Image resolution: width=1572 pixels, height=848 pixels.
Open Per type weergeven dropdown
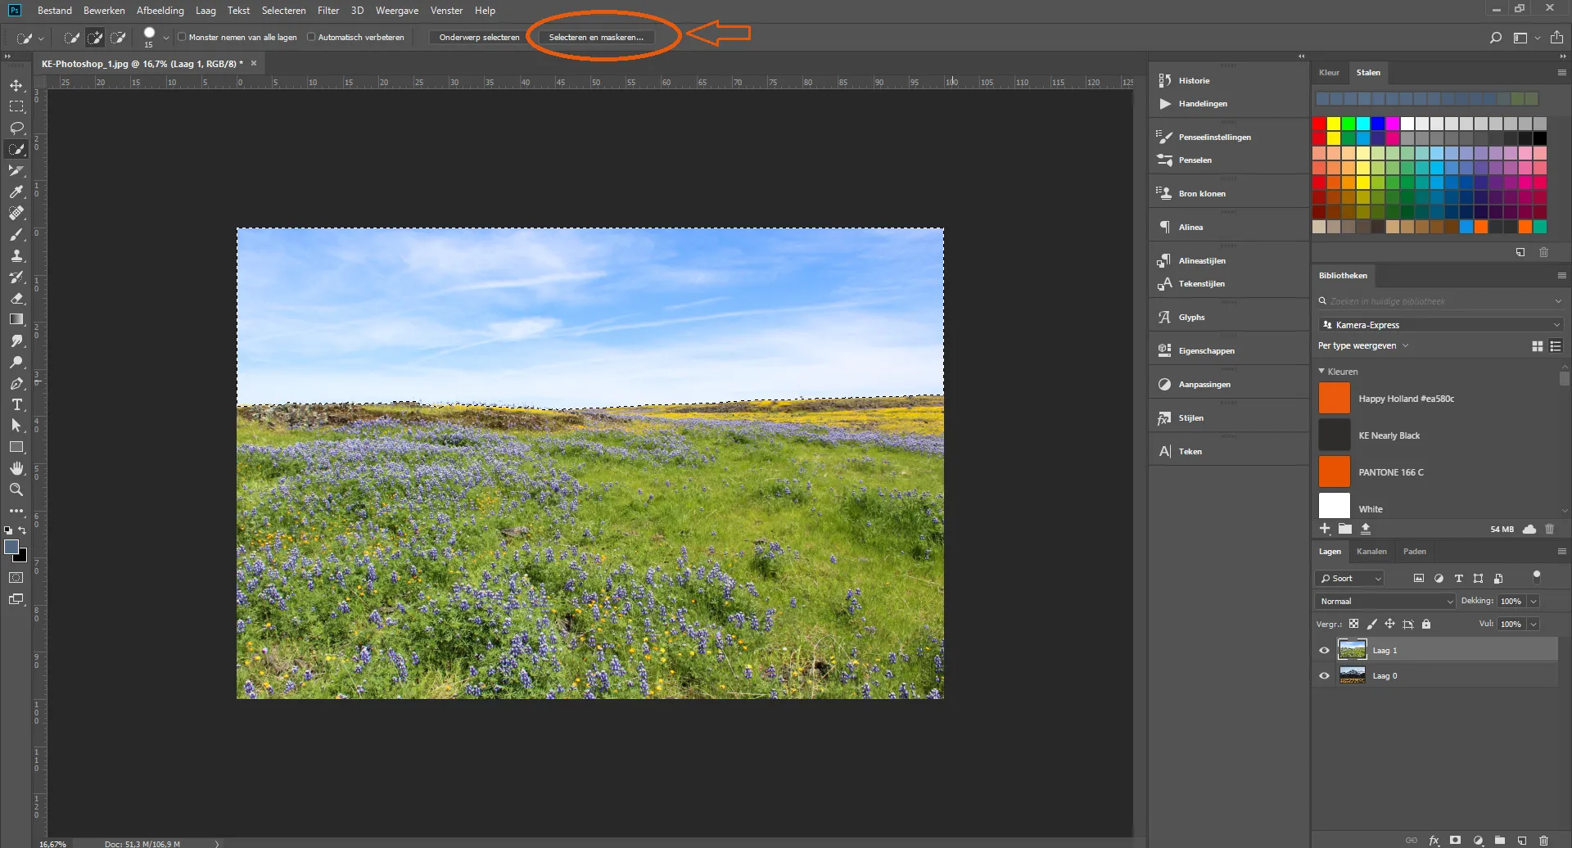click(x=1363, y=346)
